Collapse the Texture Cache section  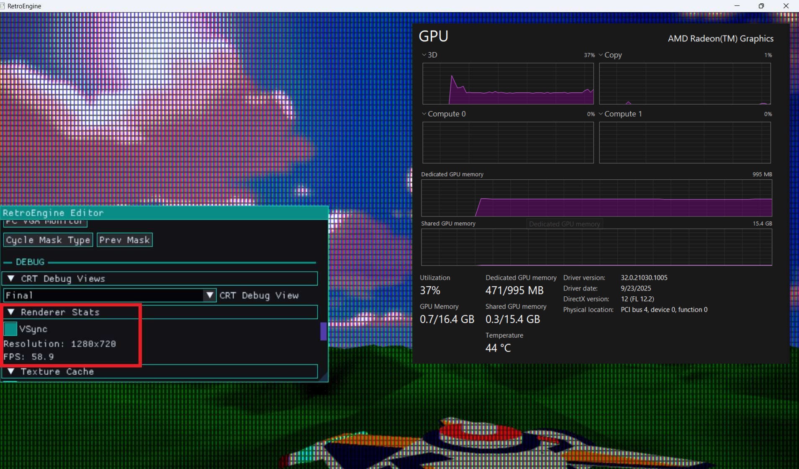11,372
